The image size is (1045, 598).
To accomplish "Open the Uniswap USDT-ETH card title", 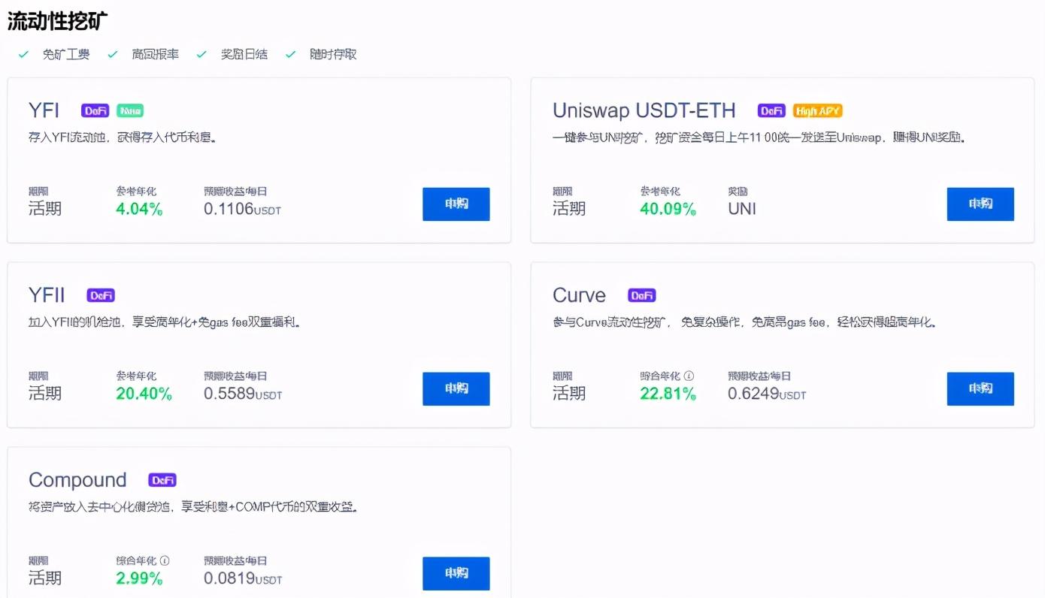I will (644, 110).
